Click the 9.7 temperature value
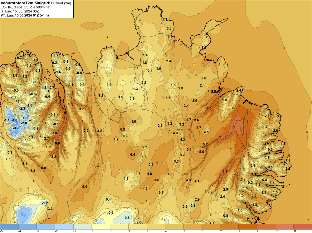 point(225,172)
